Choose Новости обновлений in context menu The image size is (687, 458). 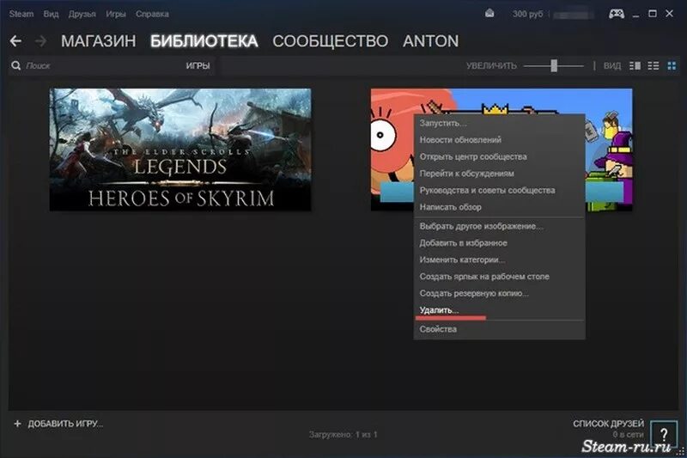tap(500, 140)
